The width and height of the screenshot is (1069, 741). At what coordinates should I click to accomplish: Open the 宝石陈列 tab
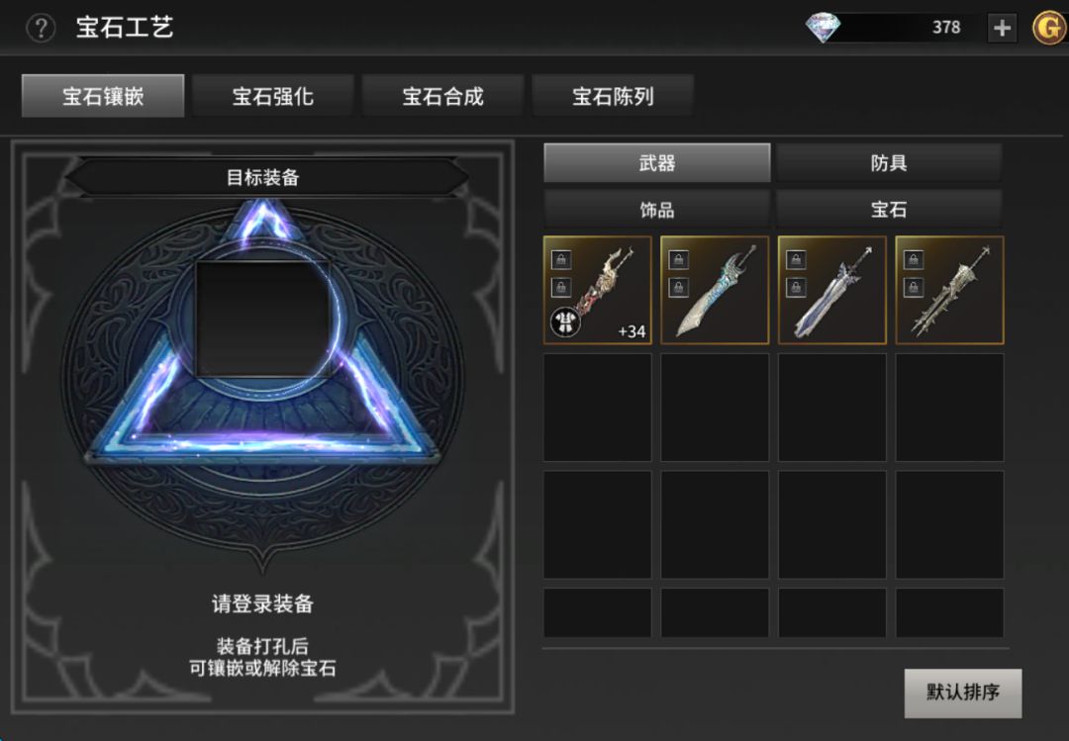click(x=613, y=96)
